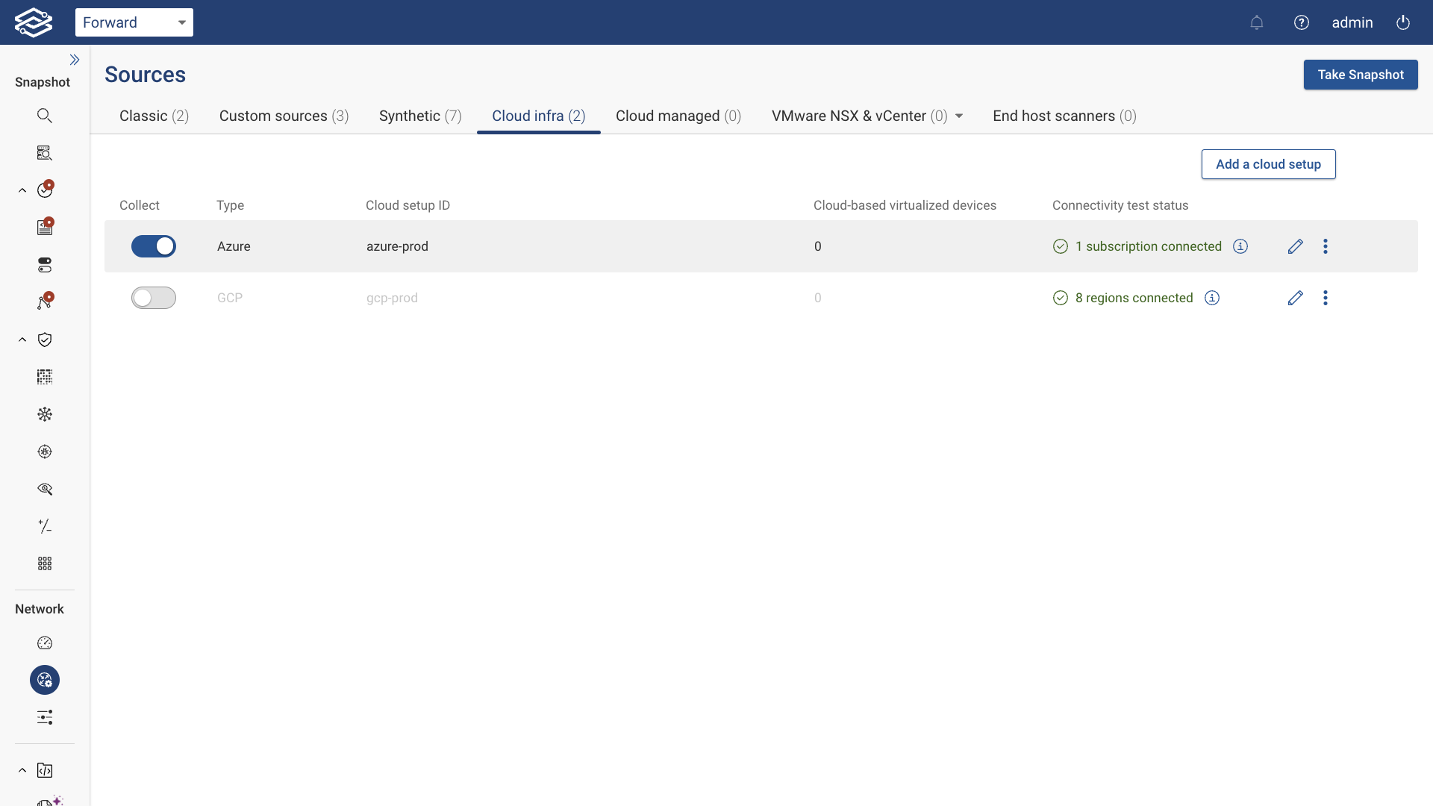Switch to the Classic sources tab
Viewport: 1433px width, 806px height.
(x=154, y=116)
